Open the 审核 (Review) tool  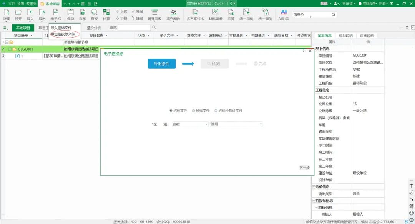click(x=83, y=15)
